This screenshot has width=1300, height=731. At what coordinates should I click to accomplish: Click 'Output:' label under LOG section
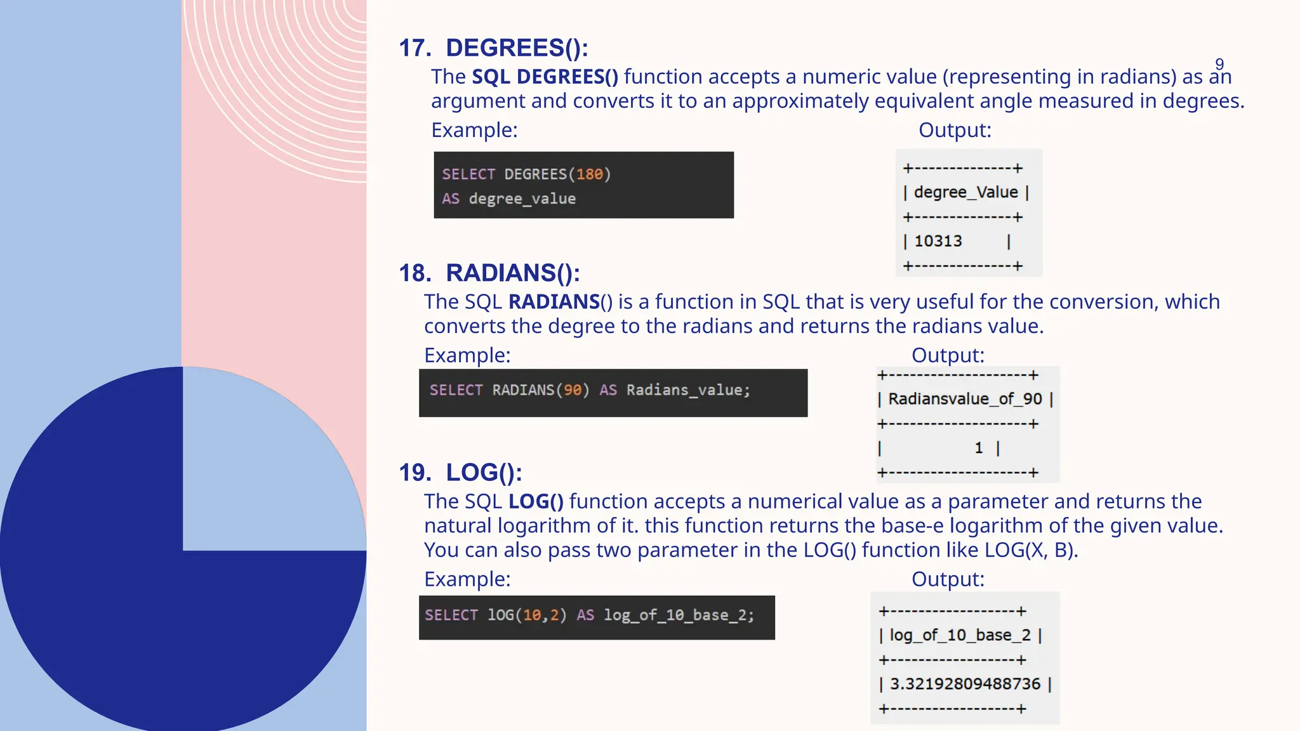(x=948, y=579)
